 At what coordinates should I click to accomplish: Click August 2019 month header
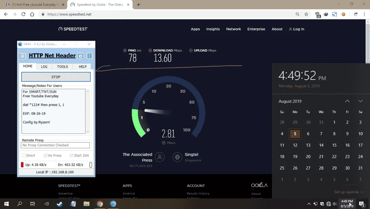coord(290,101)
